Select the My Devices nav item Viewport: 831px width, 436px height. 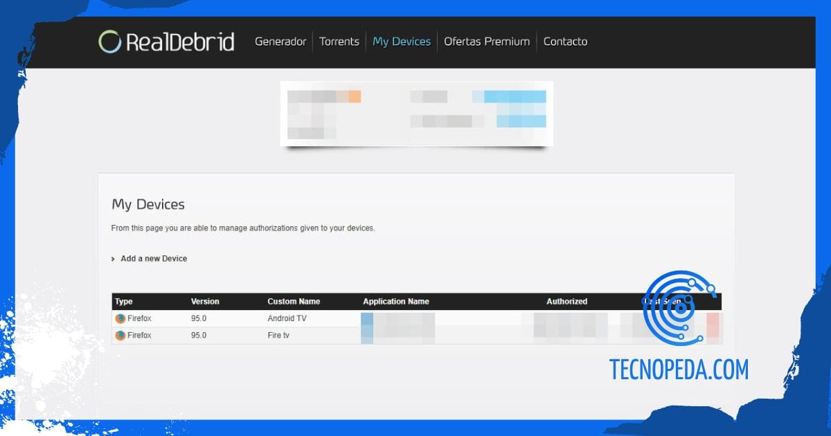click(402, 42)
